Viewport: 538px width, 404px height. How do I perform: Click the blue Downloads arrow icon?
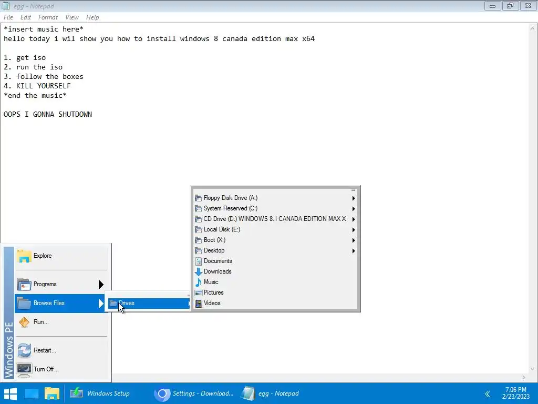click(198, 272)
